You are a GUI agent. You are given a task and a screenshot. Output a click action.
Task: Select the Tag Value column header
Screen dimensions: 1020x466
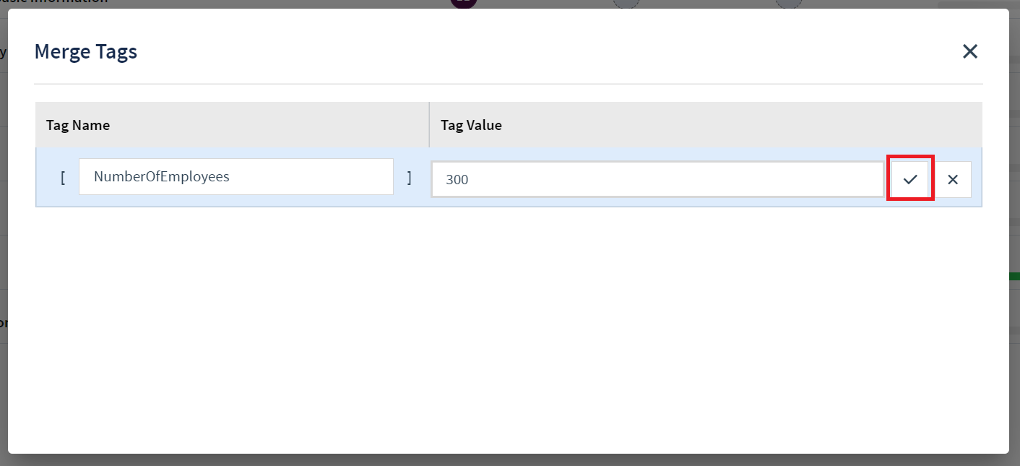tap(470, 124)
